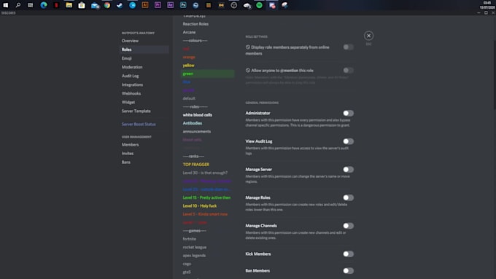This screenshot has width=496, height=279.
Task: Launch Adobe Premiere Pro from the taskbar
Action: pos(158,5)
